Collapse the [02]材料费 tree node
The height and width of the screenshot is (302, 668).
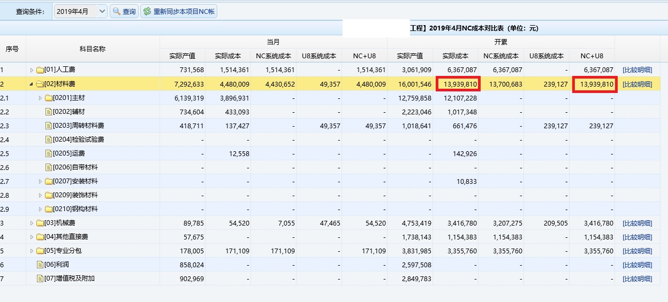[32, 84]
